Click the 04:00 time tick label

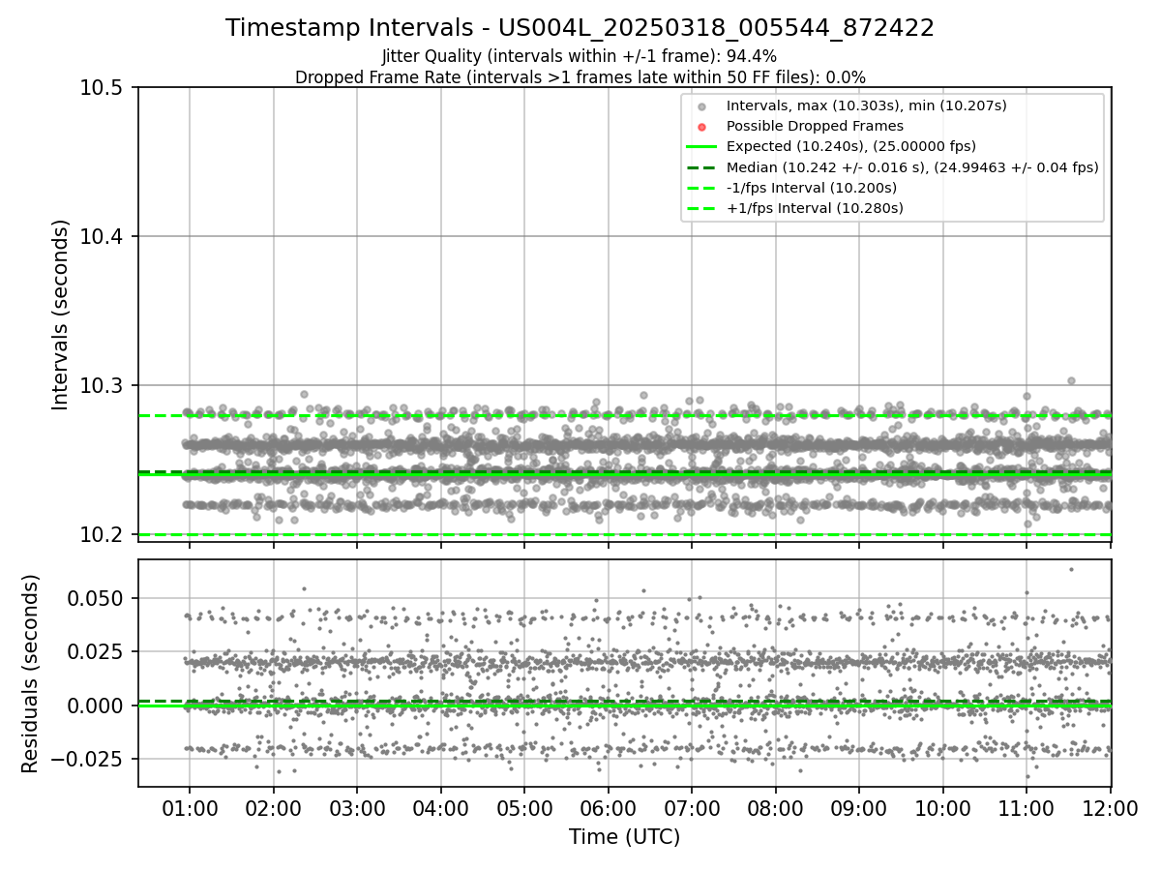441,807
